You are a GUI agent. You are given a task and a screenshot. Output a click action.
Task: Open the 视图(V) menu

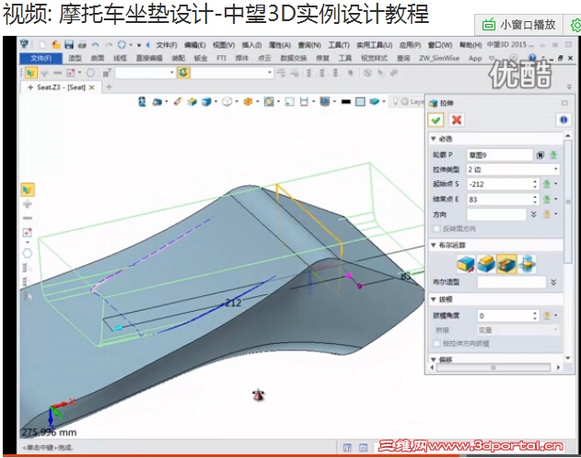tap(224, 45)
